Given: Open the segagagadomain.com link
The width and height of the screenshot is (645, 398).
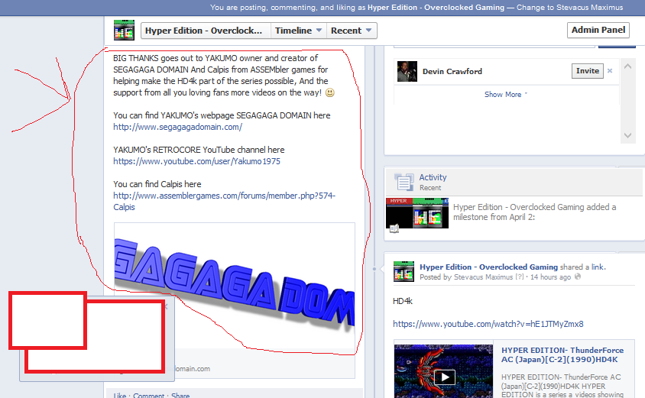Looking at the screenshot, I should pos(178,127).
